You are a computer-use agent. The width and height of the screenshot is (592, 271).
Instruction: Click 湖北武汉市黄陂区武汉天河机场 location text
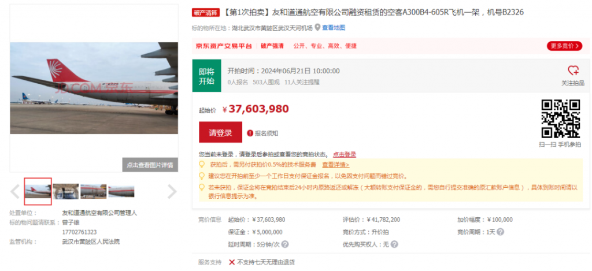click(x=273, y=28)
